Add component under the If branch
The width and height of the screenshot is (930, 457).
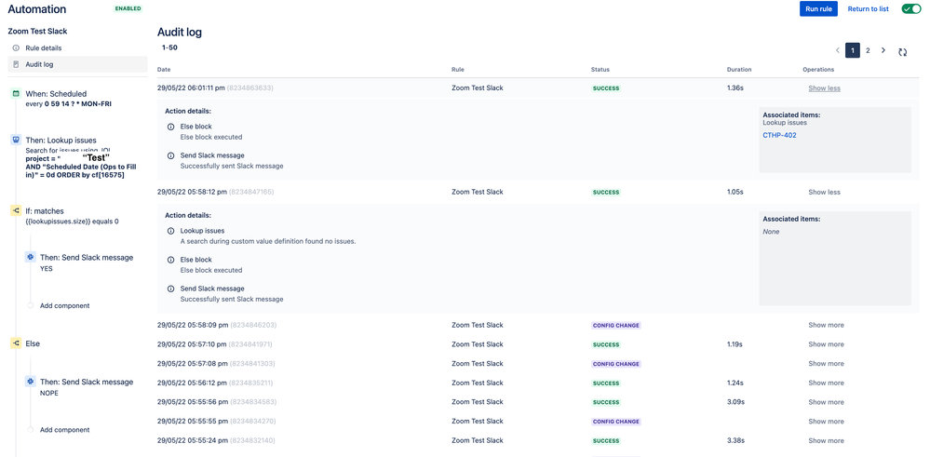click(x=64, y=306)
